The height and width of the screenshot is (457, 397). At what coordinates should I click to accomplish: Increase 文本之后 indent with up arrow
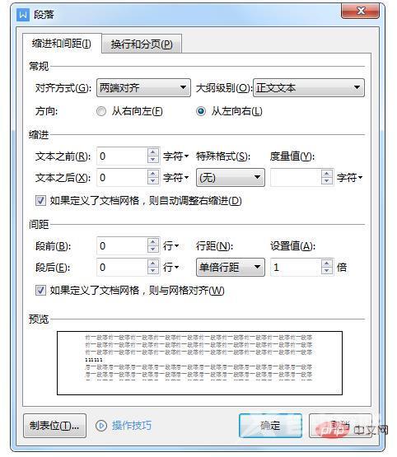click(153, 174)
